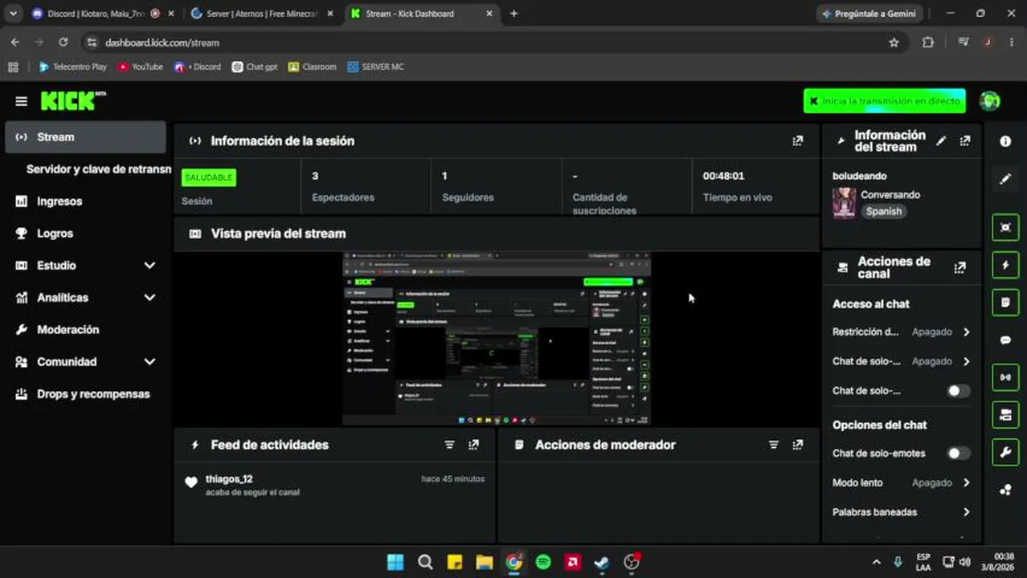Open the Chat gpt bookmark
The image size is (1027, 578).
255,67
